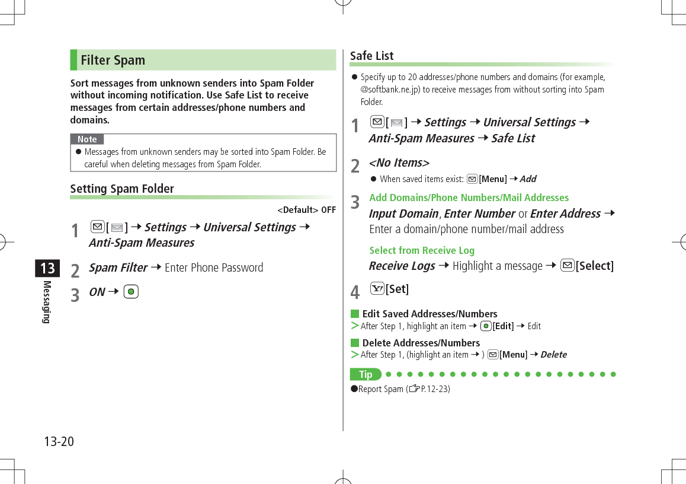
Task: Click the green square beside Delete Addresses/Numbers
Action: pos(354,343)
